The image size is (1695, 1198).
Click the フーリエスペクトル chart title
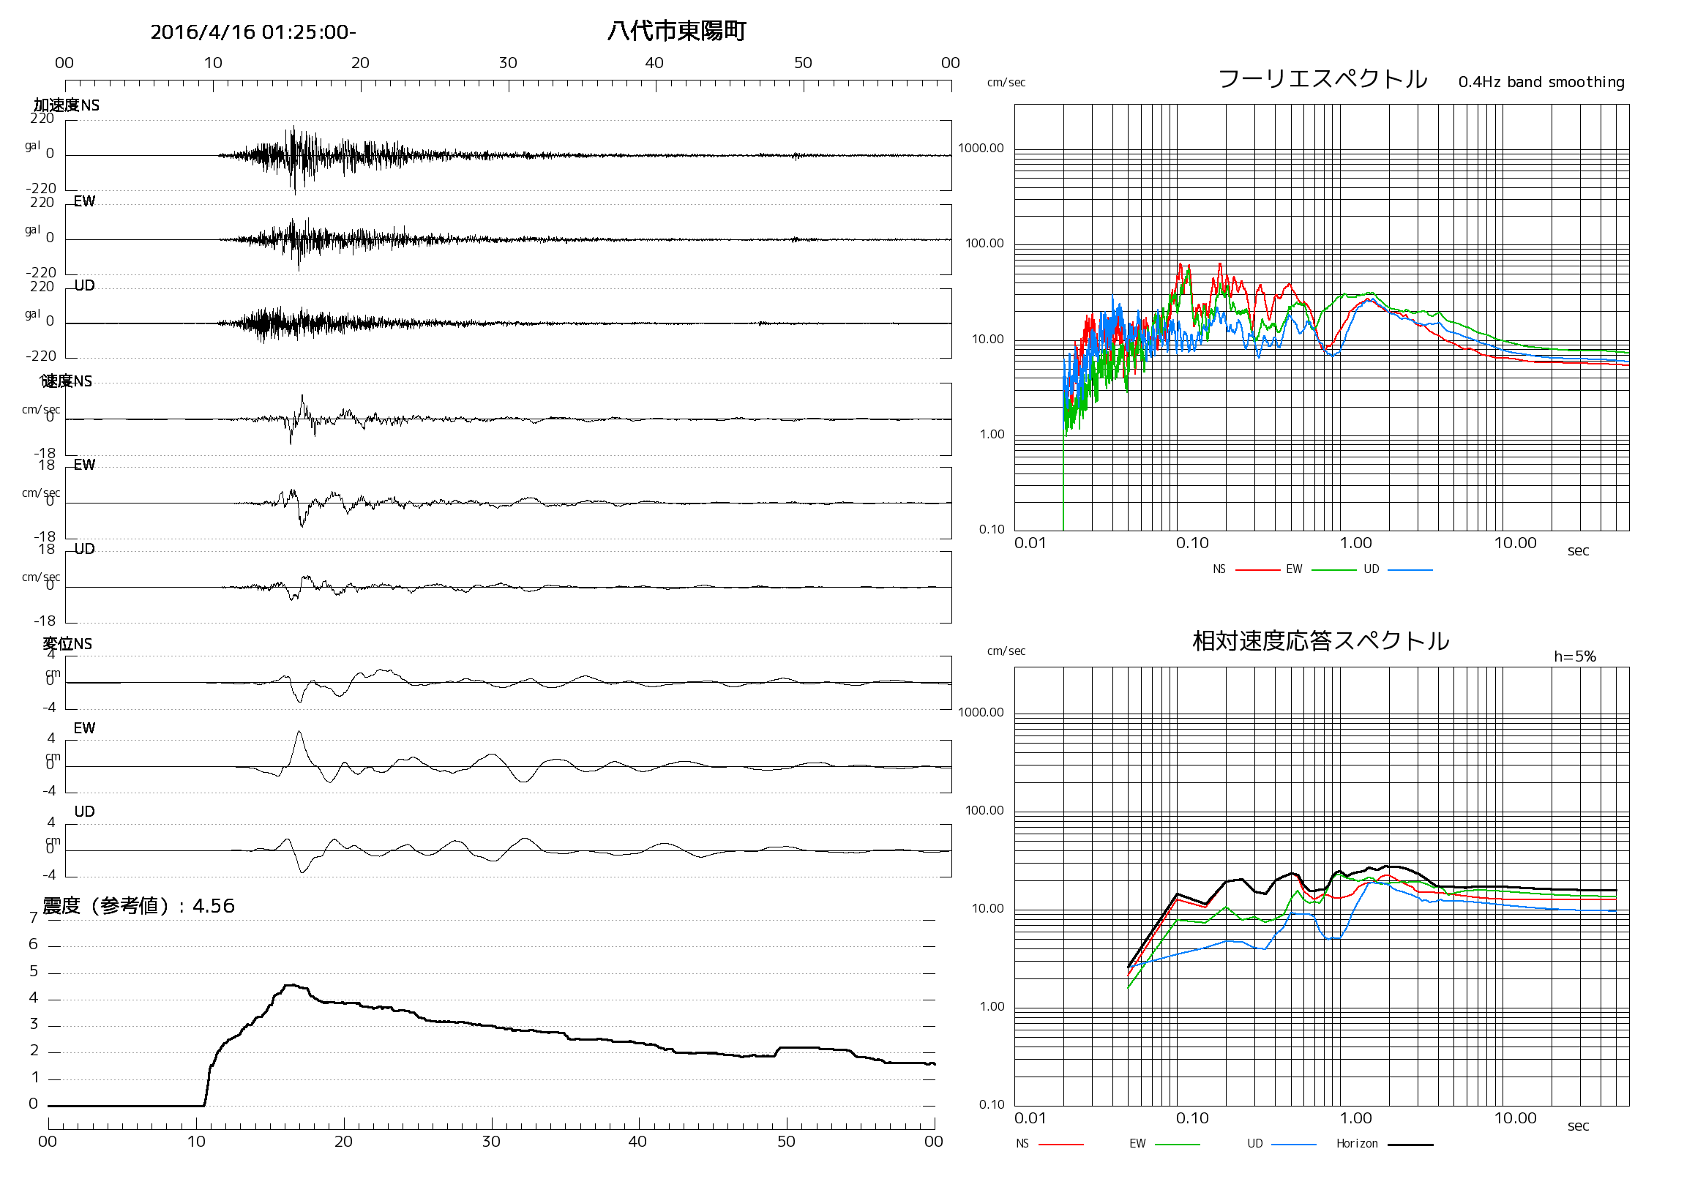tap(1322, 78)
